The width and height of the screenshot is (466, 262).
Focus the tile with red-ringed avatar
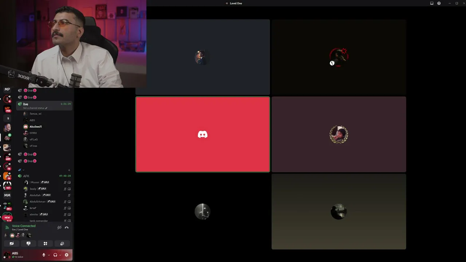339,57
